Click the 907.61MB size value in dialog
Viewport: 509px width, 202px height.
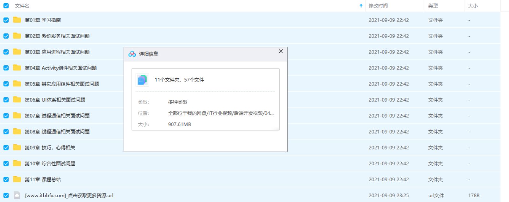[x=180, y=124]
